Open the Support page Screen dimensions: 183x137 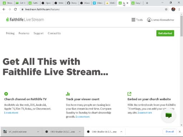pyautogui.click(x=39, y=33)
